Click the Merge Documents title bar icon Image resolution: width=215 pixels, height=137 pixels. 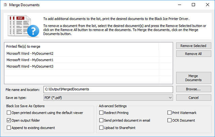pyautogui.click(x=5, y=5)
